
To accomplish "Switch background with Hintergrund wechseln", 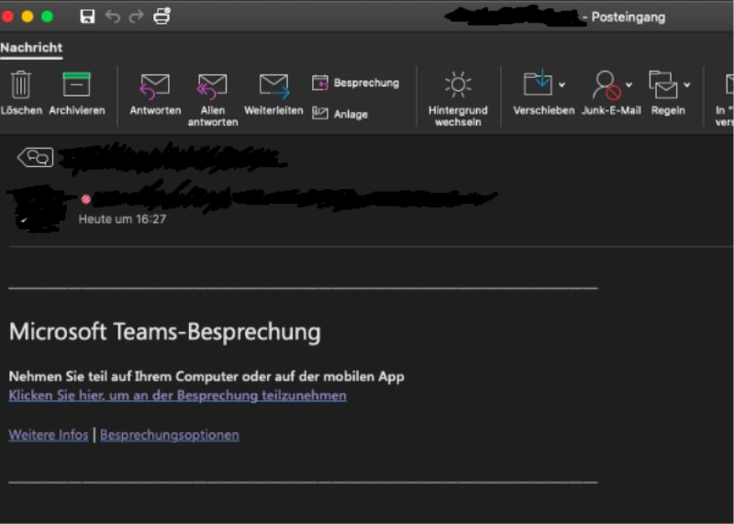I will [458, 99].
